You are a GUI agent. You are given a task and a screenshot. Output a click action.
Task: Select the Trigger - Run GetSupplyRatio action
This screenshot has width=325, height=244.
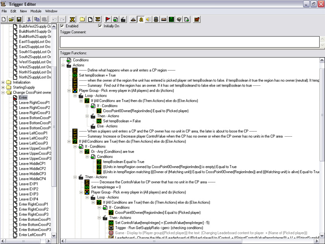coord(159,228)
